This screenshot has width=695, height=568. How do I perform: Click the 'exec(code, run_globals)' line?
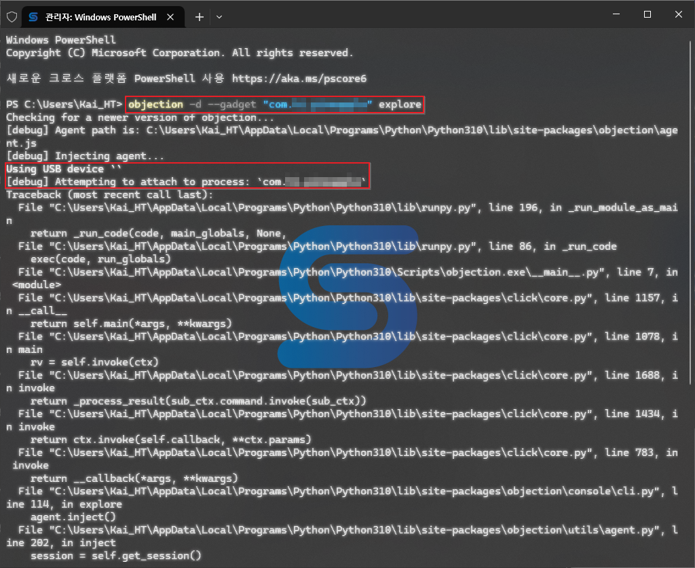click(100, 259)
